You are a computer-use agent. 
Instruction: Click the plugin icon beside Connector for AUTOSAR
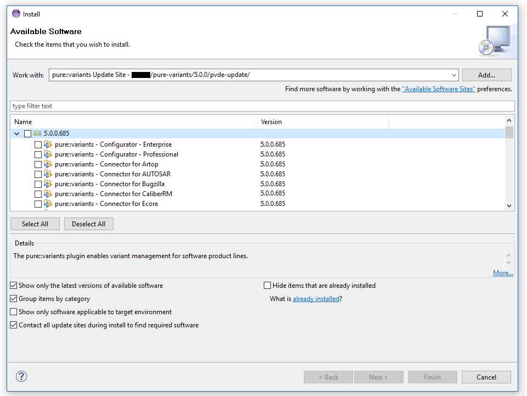click(48, 174)
